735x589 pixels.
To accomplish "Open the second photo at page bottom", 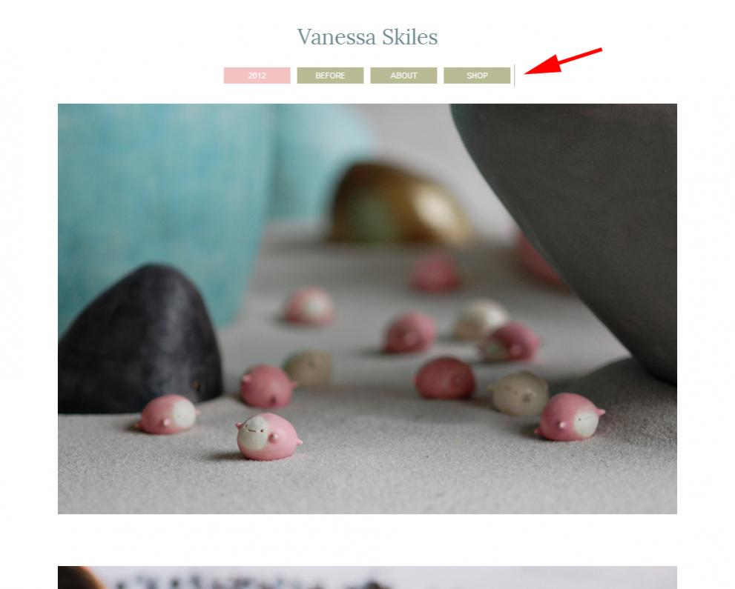I will click(x=367, y=577).
